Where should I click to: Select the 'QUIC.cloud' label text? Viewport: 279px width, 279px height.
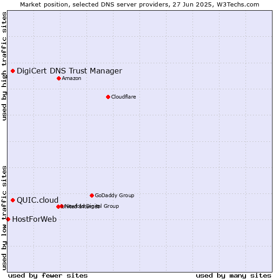click(38, 200)
